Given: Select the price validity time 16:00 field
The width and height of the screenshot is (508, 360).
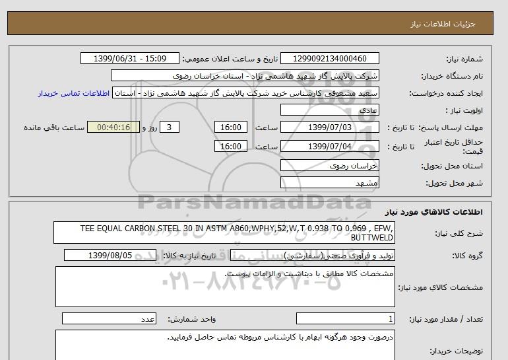Looking at the screenshot, I should click(232, 147).
